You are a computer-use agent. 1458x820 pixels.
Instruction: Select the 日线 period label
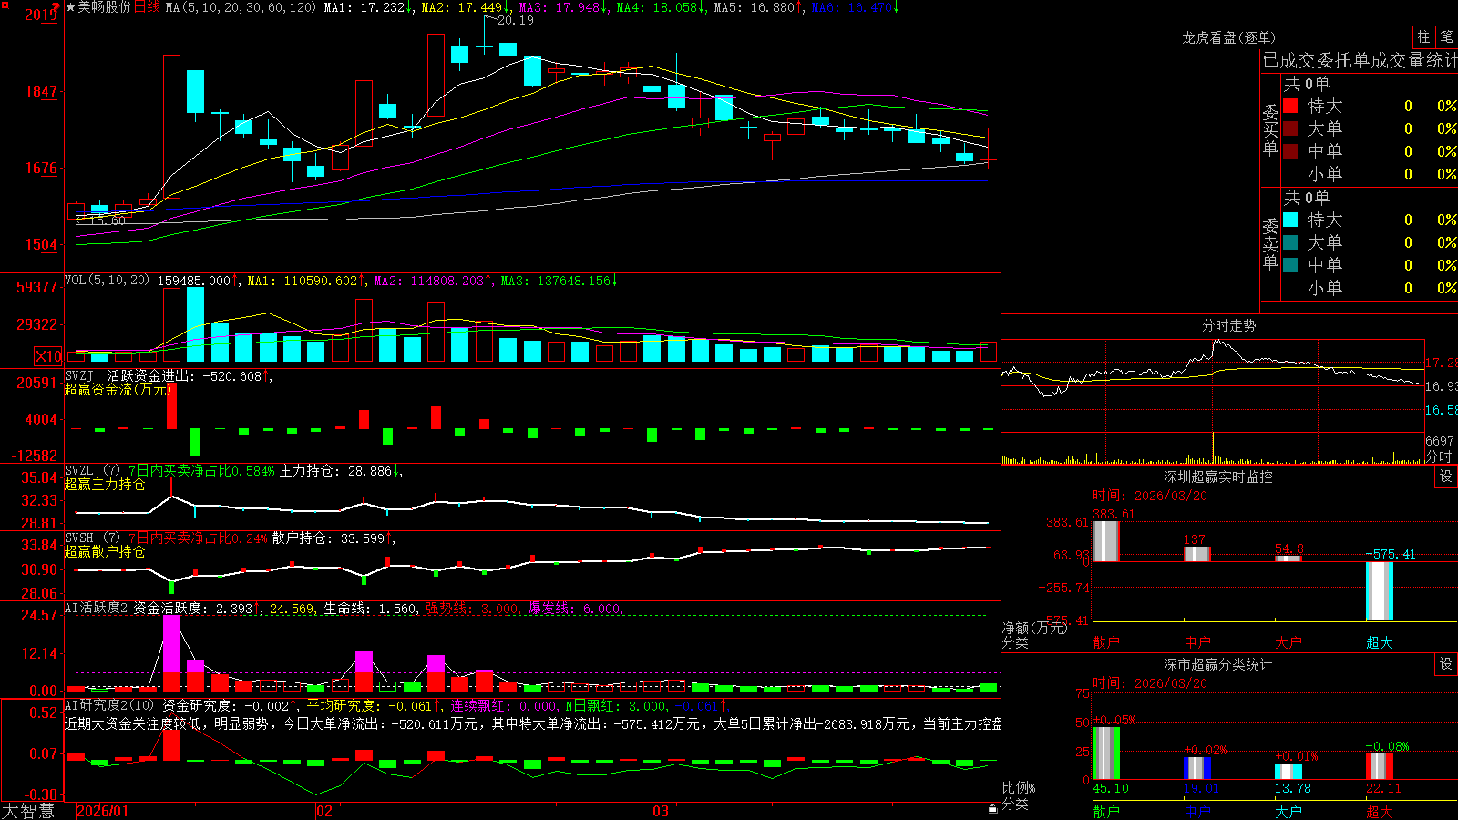pyautogui.click(x=147, y=7)
